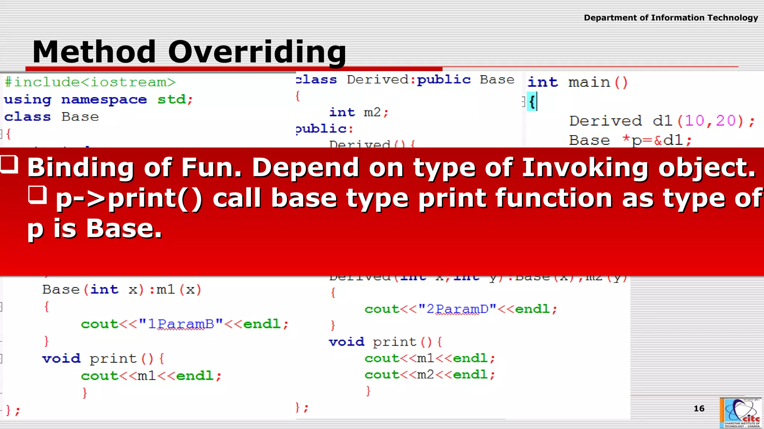Click the 'p is Base.' text

tap(95, 229)
